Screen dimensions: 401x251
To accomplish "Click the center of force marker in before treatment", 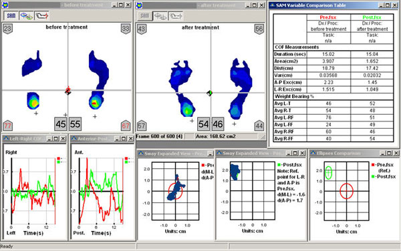I will [x=68, y=91].
